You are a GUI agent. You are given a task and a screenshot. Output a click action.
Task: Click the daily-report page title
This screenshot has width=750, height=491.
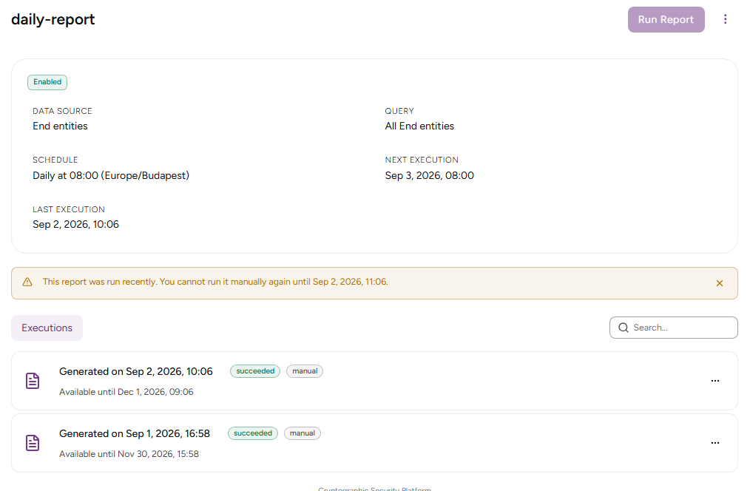pyautogui.click(x=53, y=20)
